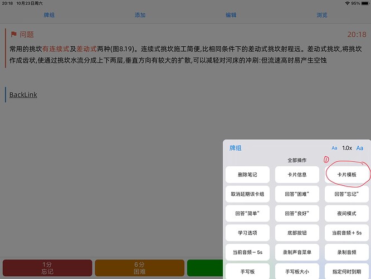Open 学习选项
This screenshot has height=279, width=371.
[247, 233]
